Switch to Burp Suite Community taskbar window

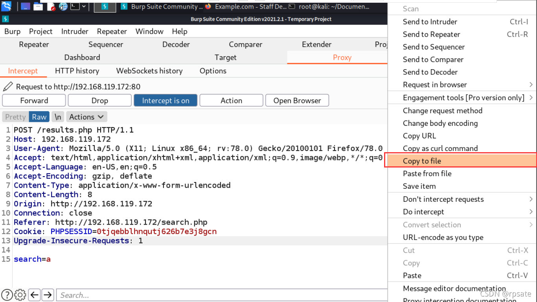[161, 6]
